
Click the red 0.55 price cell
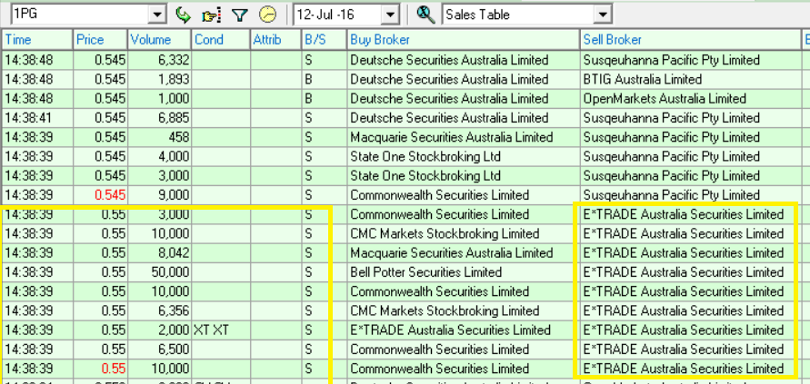100,369
